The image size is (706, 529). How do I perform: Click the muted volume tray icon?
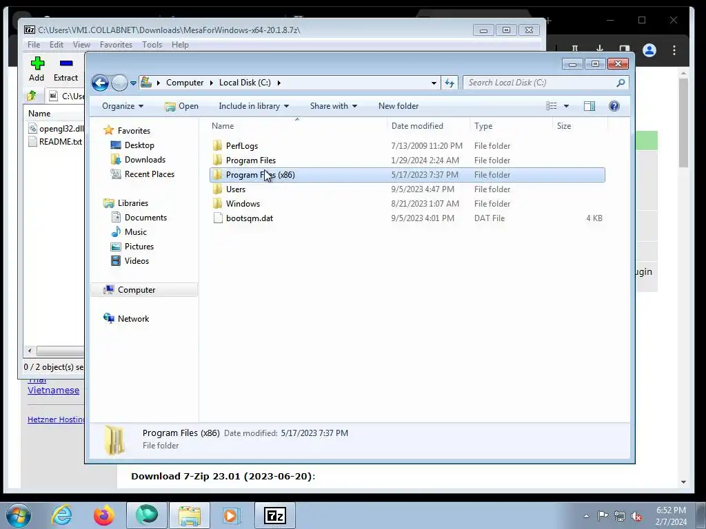pyautogui.click(x=636, y=517)
